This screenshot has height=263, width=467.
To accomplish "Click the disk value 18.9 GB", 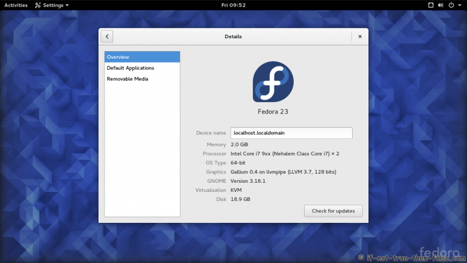I will point(240,199).
